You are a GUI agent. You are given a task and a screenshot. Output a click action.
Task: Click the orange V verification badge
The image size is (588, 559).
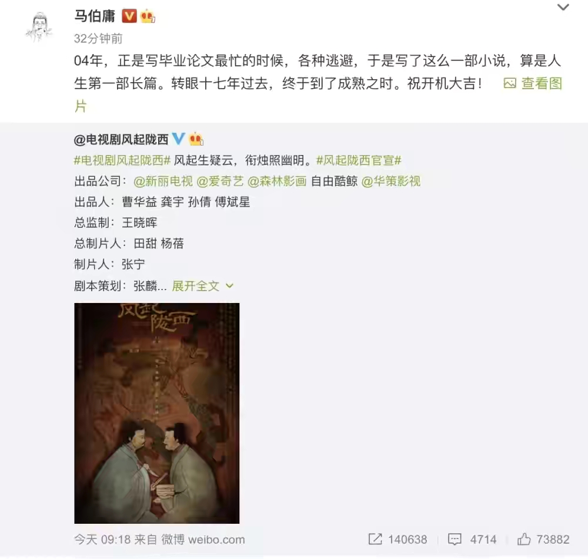click(129, 16)
